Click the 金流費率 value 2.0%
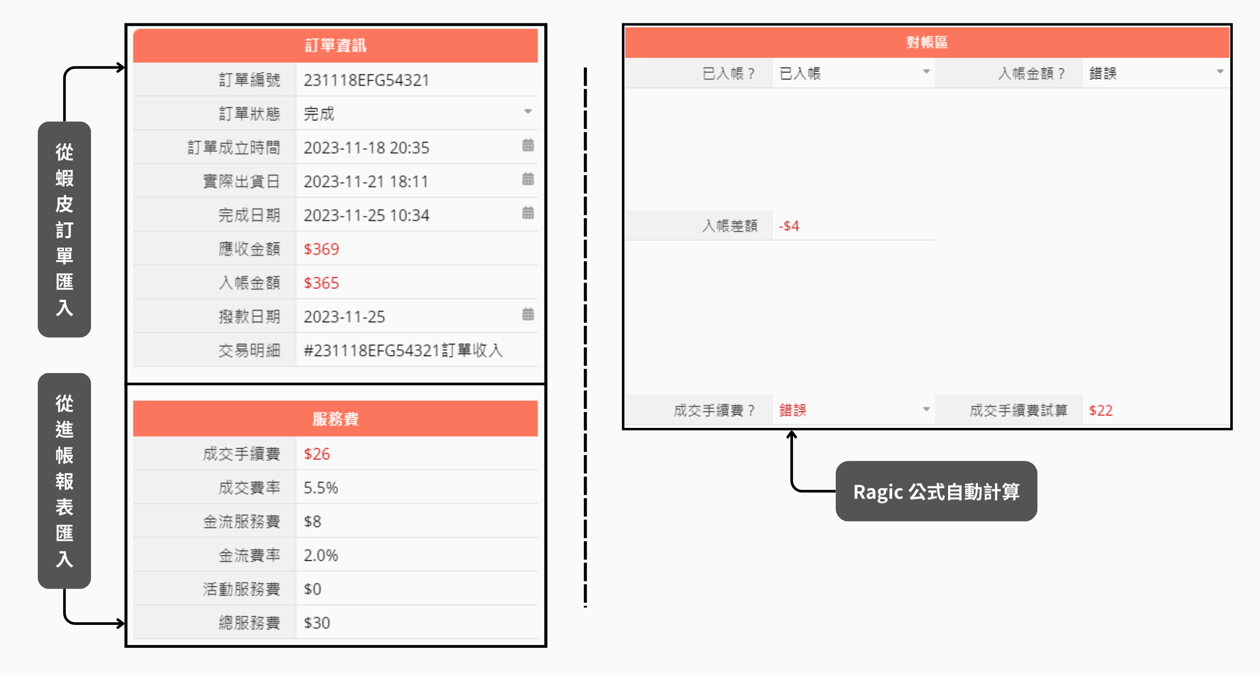The image size is (1260, 675). pyautogui.click(x=321, y=555)
